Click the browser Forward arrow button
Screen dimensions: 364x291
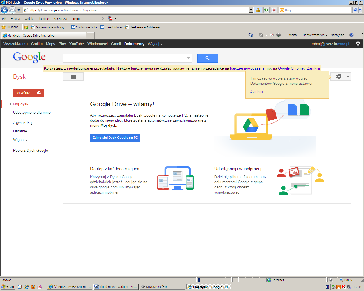(x=12, y=10)
